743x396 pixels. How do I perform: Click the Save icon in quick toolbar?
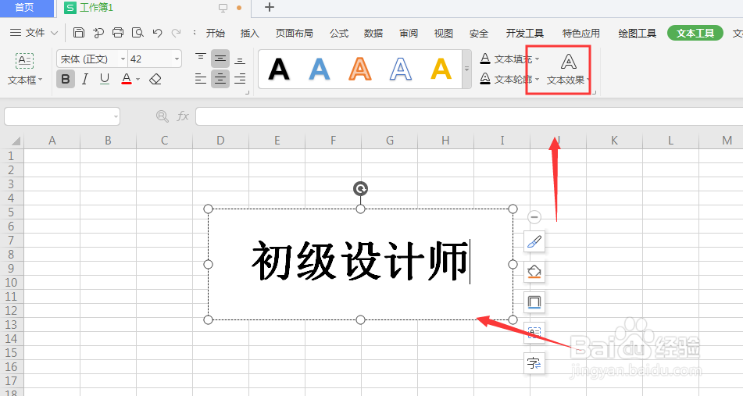[79, 33]
